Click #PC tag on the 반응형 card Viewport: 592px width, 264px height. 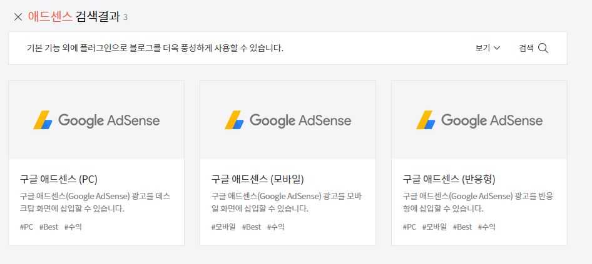tap(409, 227)
